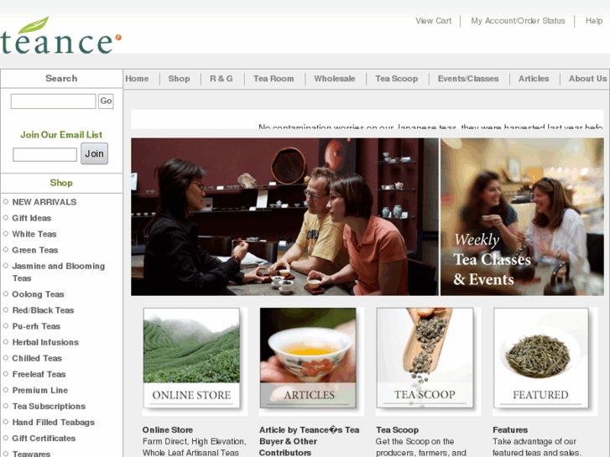This screenshot has height=457, width=610.
Task: Open Green Teas category
Action: pos(35,250)
